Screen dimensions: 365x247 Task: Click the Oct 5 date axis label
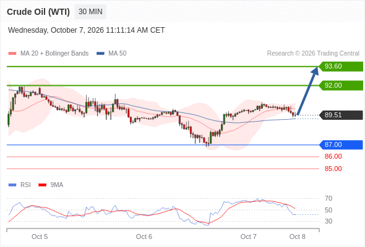(x=40, y=237)
